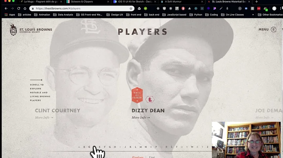
Task: Jump to letter Z in alphabet index
Action: pos(208,147)
